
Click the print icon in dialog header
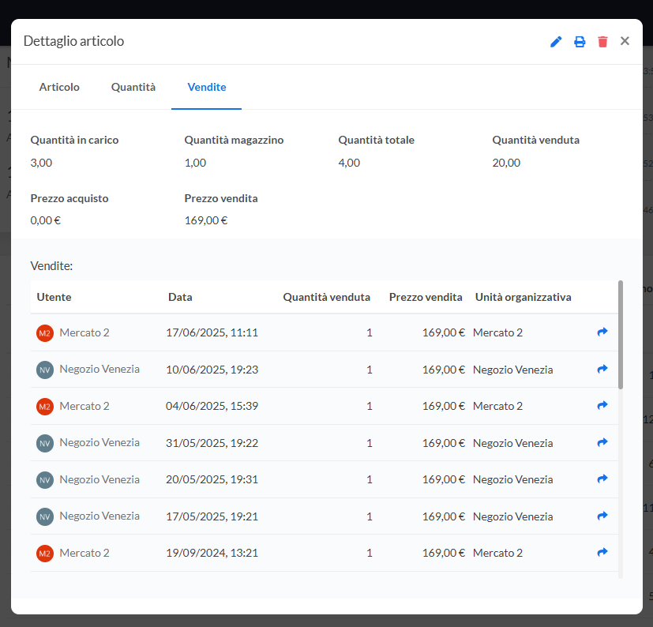[580, 42]
